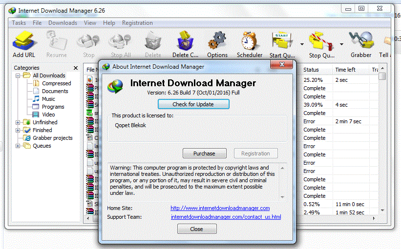This screenshot has width=401, height=249.
Task: Close the Categories panel
Action: (76, 68)
